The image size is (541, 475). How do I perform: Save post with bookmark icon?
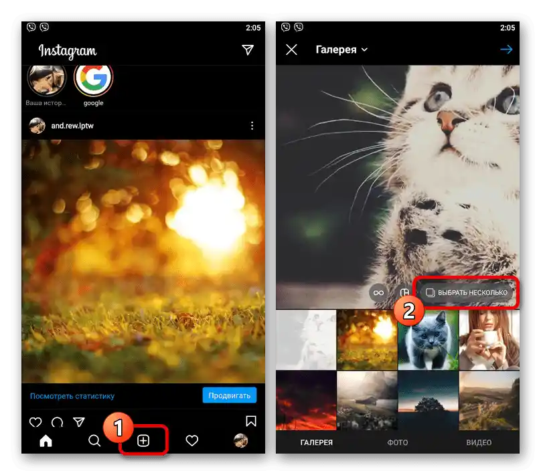[x=251, y=421]
